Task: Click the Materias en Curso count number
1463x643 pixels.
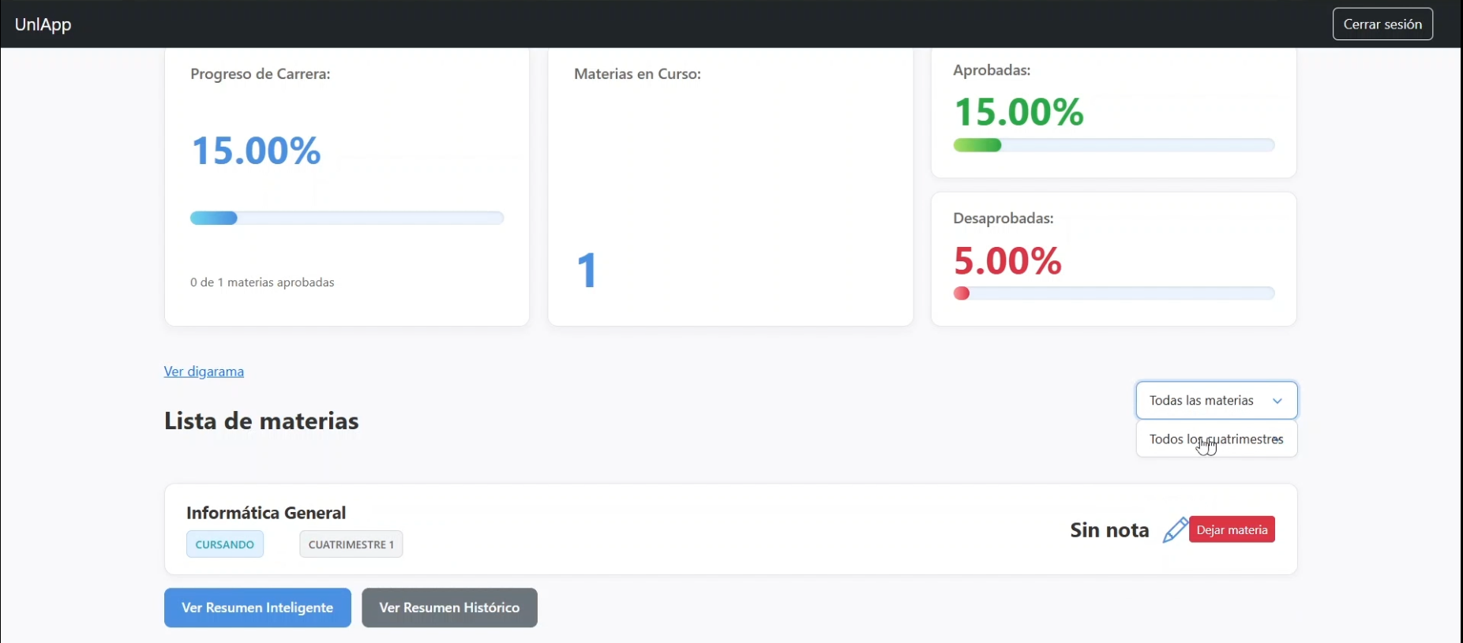Action: [587, 271]
